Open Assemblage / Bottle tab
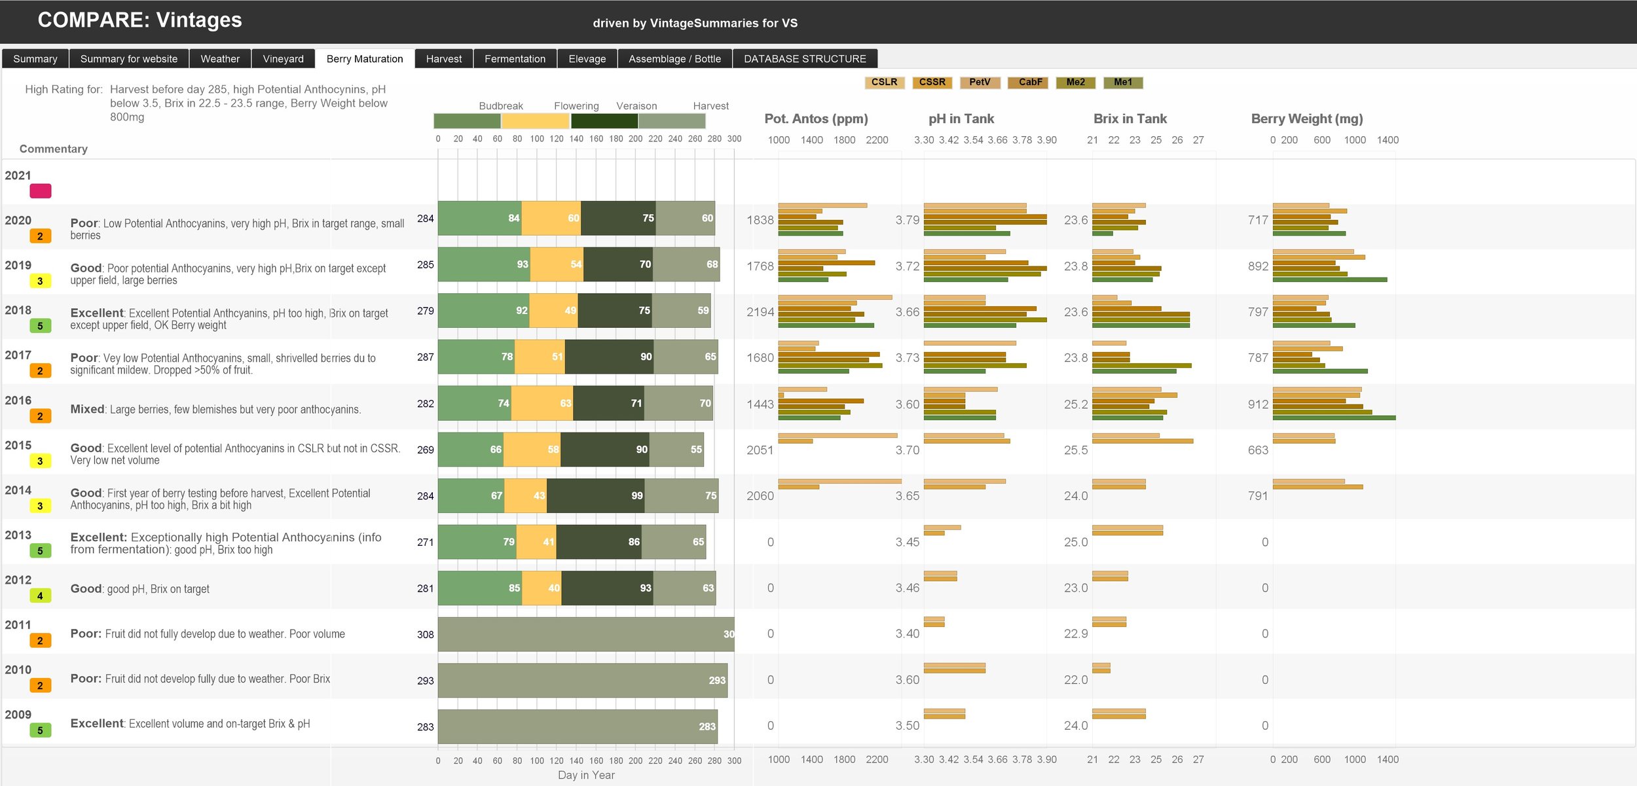 [675, 59]
